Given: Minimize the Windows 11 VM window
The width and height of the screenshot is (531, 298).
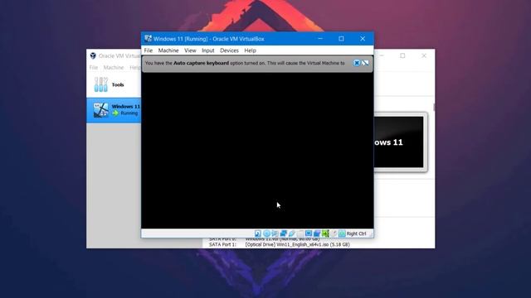Looking at the screenshot, I should point(320,39).
